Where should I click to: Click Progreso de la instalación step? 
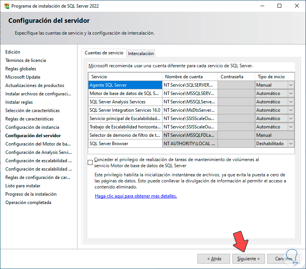point(31,194)
